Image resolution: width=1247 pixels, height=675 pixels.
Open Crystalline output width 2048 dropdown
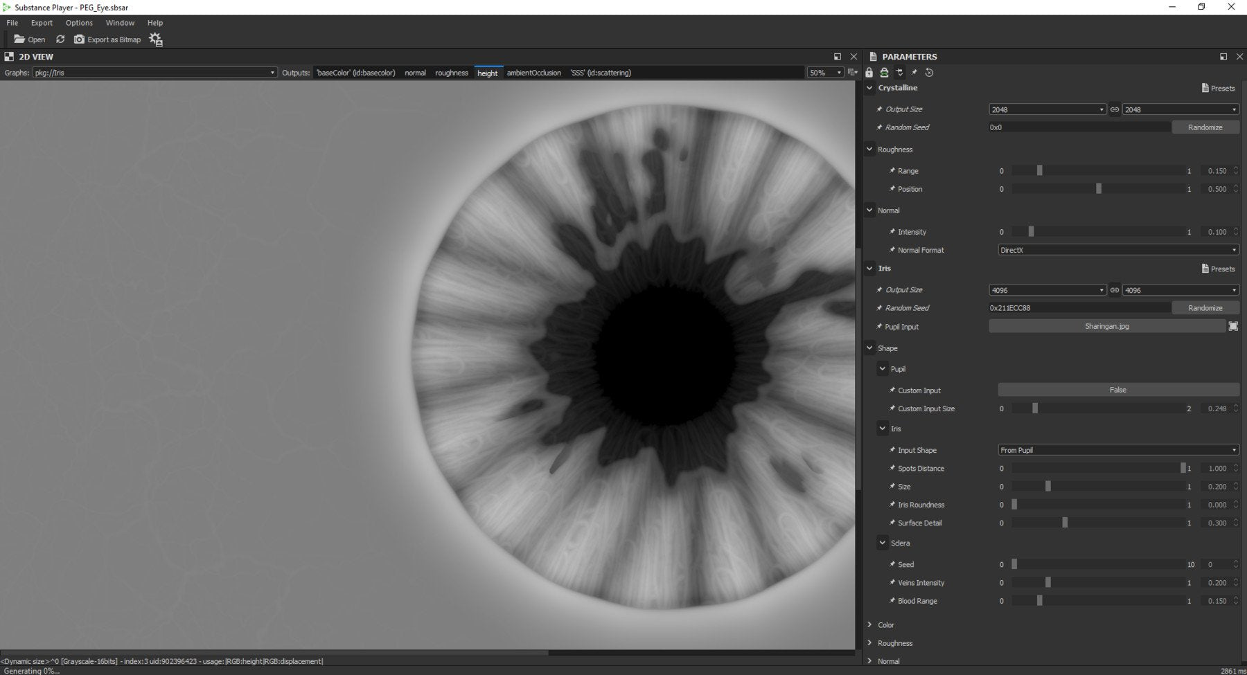coord(1047,109)
